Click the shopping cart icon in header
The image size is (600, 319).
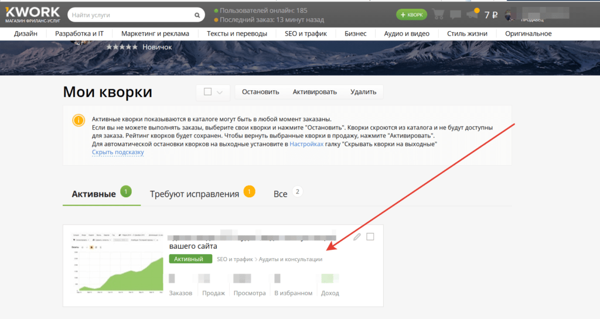(x=437, y=15)
